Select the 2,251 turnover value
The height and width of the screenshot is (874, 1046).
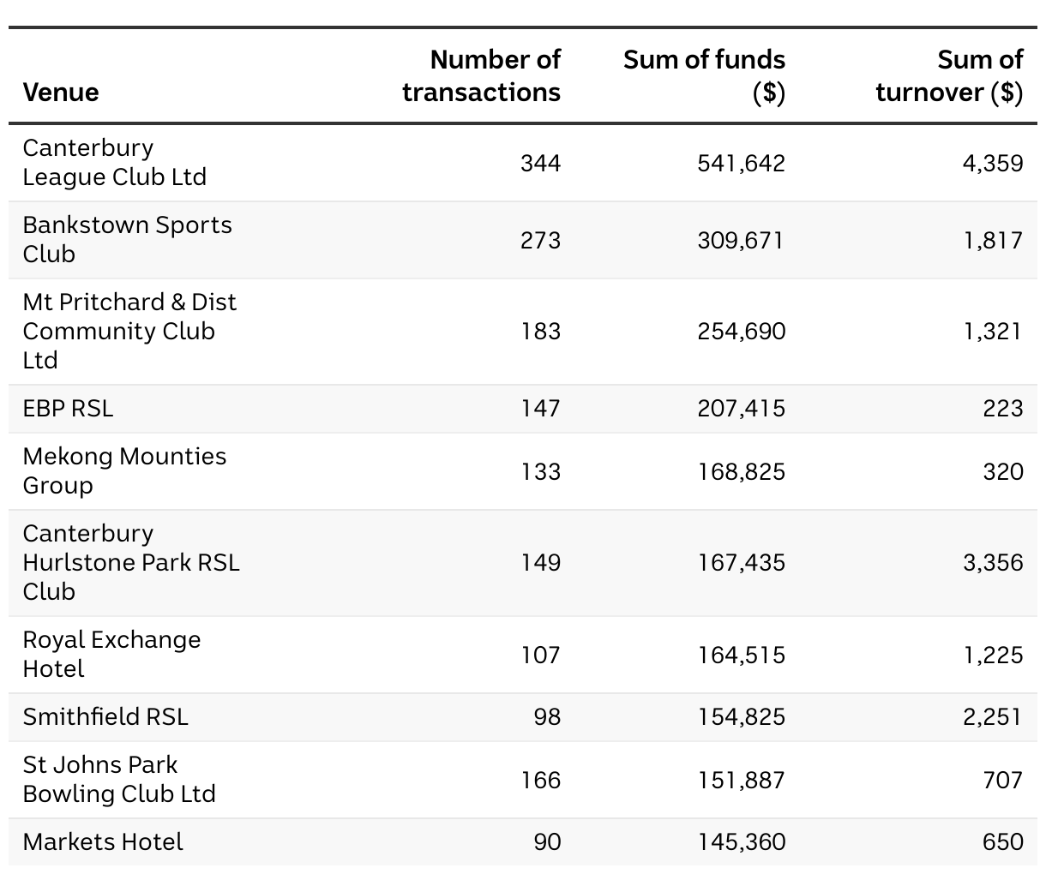pyautogui.click(x=992, y=716)
